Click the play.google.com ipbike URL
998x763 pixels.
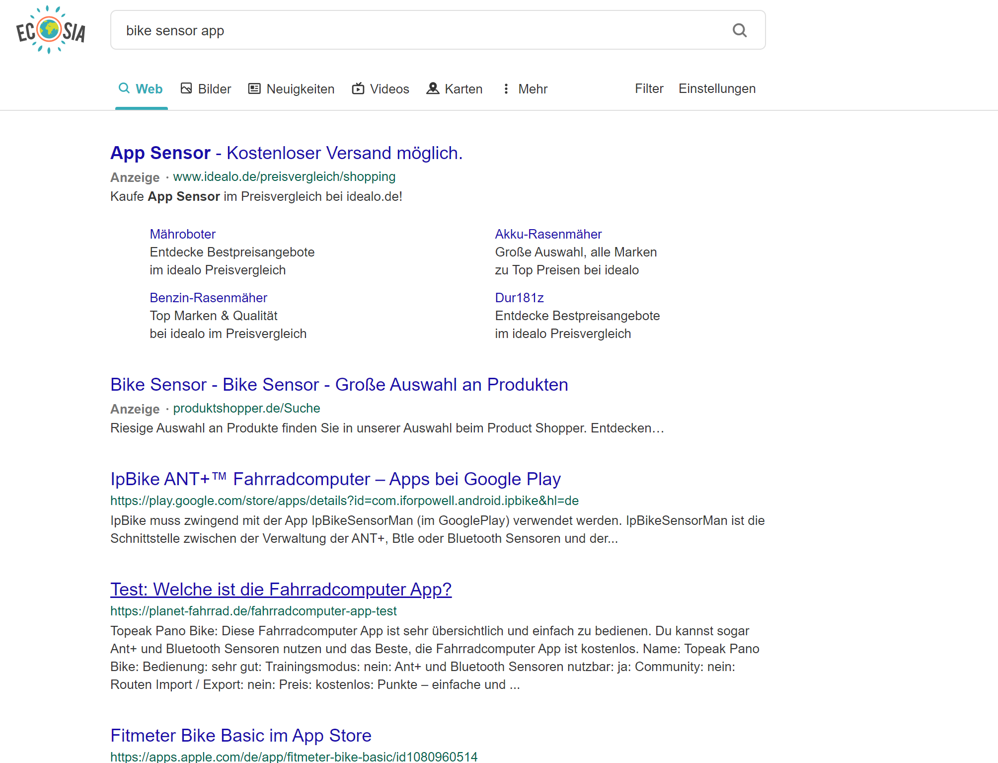344,501
